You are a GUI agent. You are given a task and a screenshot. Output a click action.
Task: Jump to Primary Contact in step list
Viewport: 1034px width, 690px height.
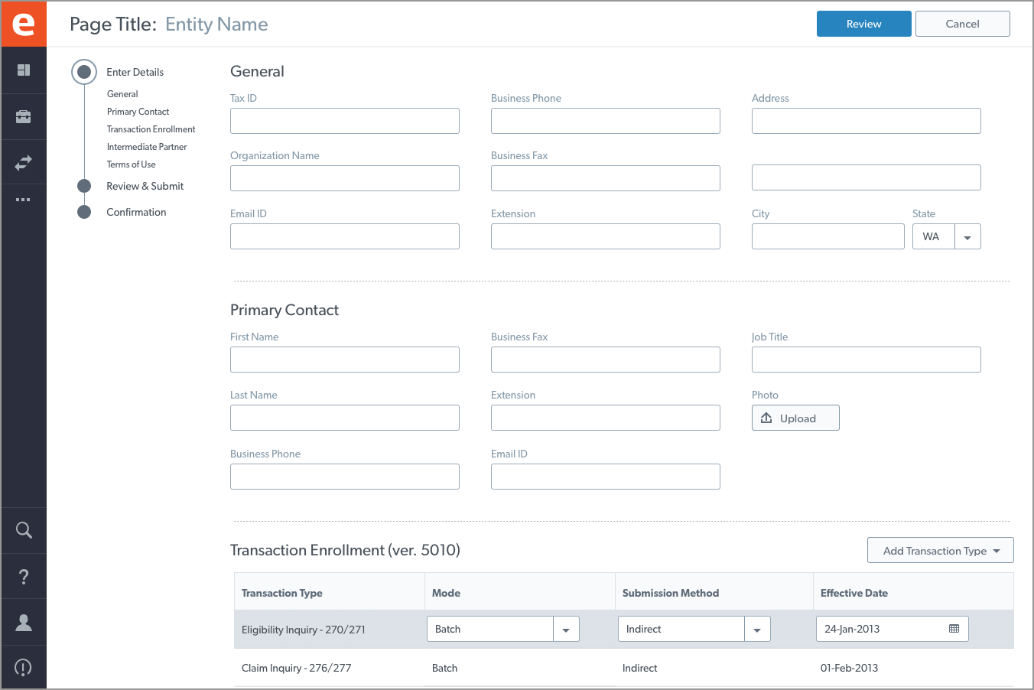pos(138,112)
